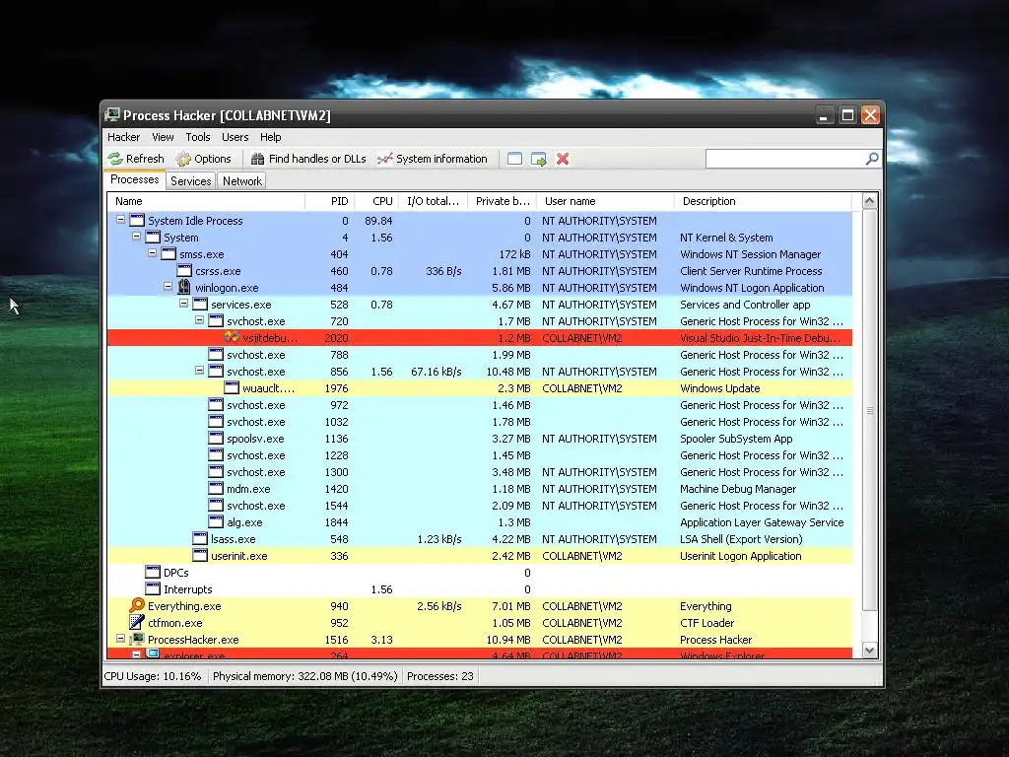Click the Process Hacker title bar icon
1009x757 pixels.
tap(112, 115)
